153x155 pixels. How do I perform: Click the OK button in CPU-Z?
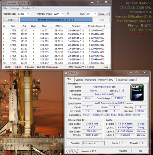(140, 151)
